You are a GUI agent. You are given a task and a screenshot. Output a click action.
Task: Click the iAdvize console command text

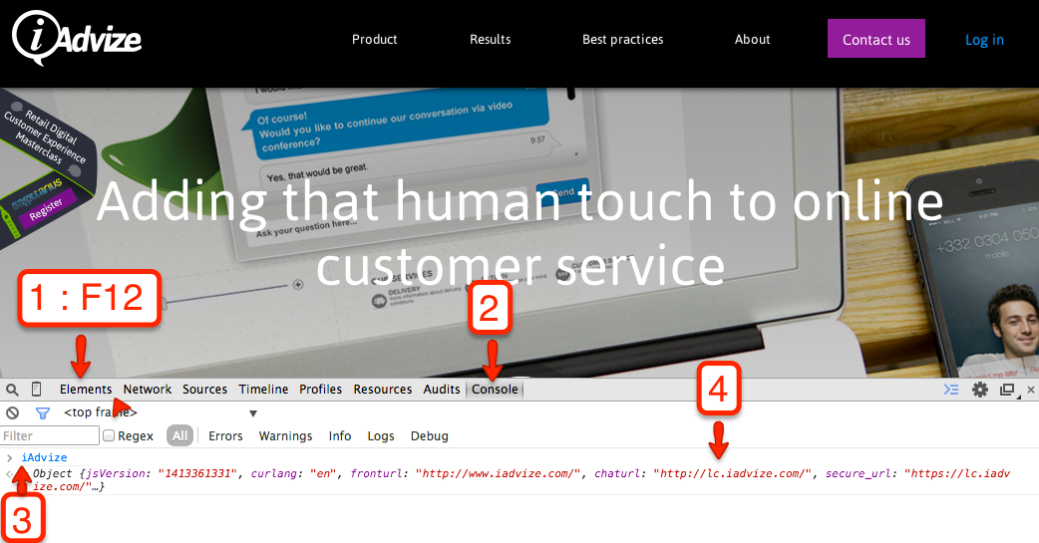click(x=44, y=457)
